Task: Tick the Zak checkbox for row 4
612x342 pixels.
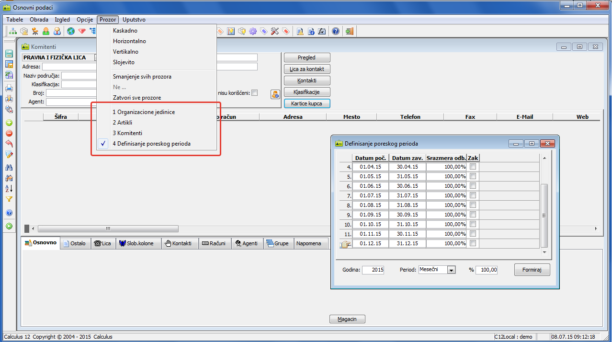Action: (x=473, y=167)
